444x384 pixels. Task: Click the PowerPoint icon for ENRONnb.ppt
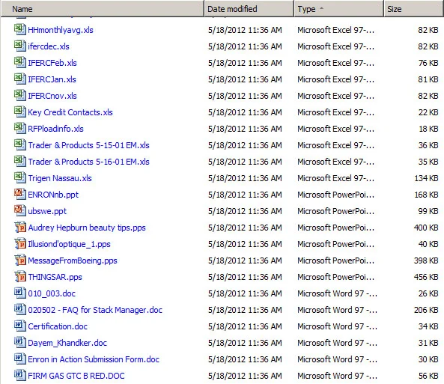coord(19,194)
